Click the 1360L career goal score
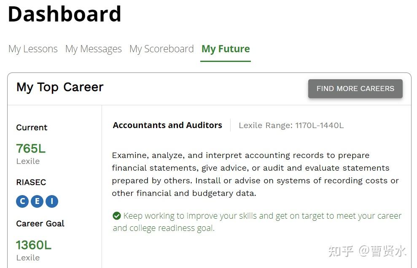This screenshot has width=417, height=268. click(34, 245)
